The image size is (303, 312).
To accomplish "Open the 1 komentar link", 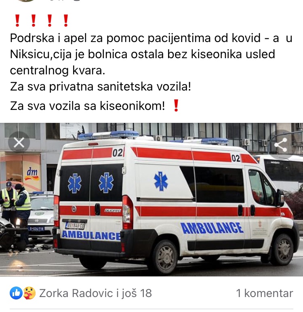I will click(x=265, y=293).
